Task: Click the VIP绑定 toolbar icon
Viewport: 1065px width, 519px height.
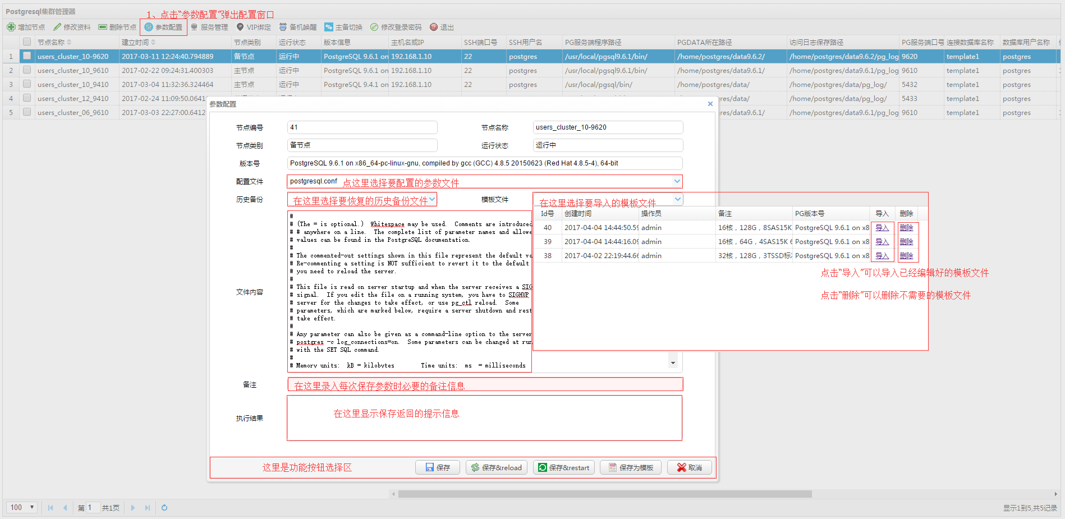Action: pyautogui.click(x=240, y=27)
